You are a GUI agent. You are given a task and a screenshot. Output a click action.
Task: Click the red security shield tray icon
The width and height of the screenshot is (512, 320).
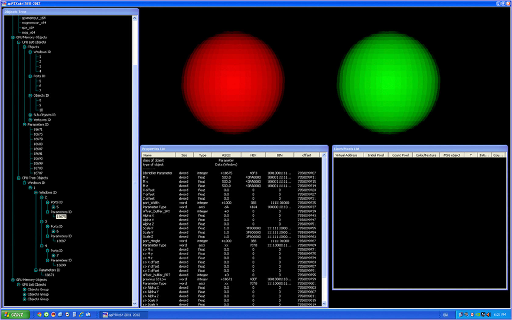tap(472, 315)
